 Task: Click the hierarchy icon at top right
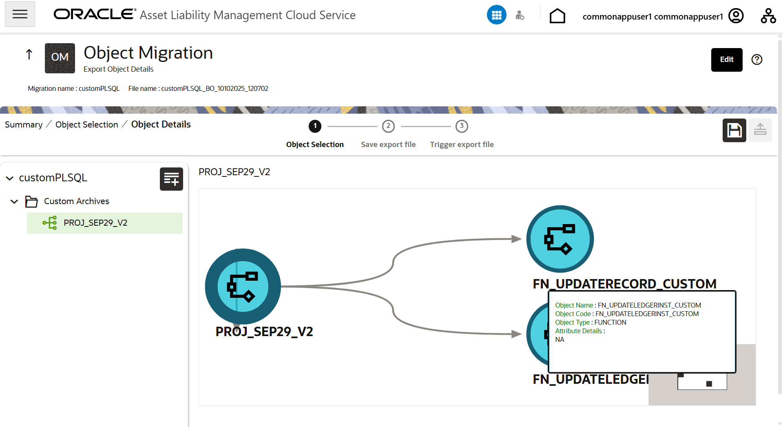768,16
